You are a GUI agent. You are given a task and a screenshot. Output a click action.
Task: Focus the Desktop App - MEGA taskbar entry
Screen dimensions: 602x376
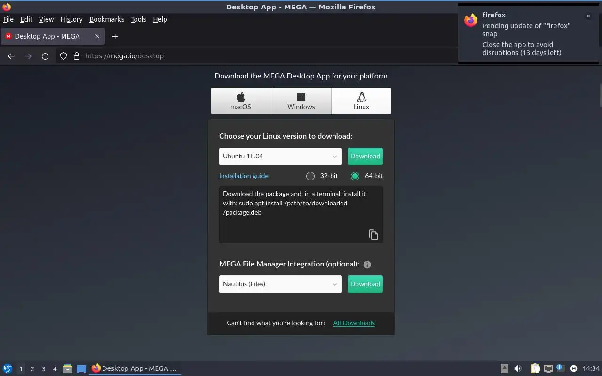(x=135, y=368)
